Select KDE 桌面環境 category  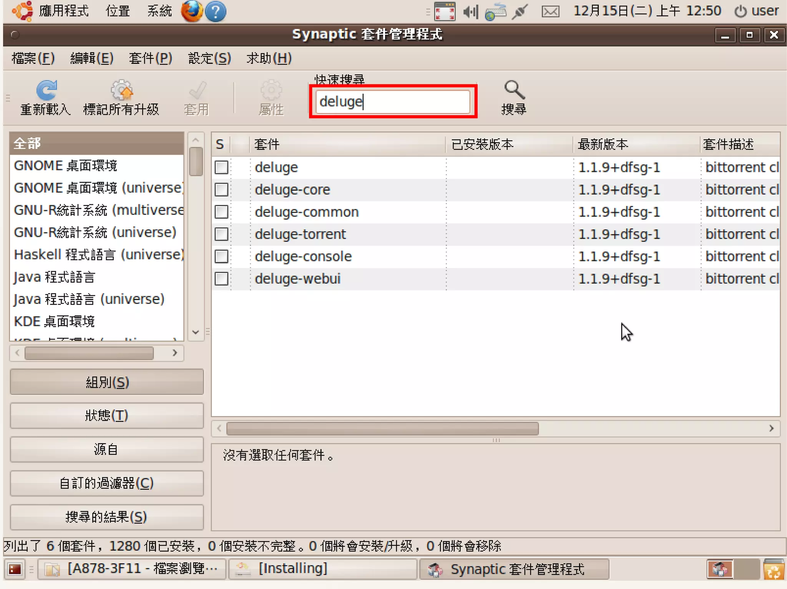pyautogui.click(x=96, y=322)
